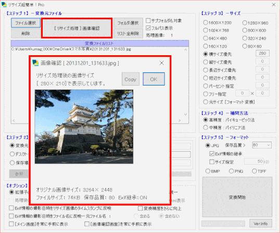Select 横サイズ優先 radio button
The height and width of the screenshot is (233, 280).
click(x=206, y=54)
